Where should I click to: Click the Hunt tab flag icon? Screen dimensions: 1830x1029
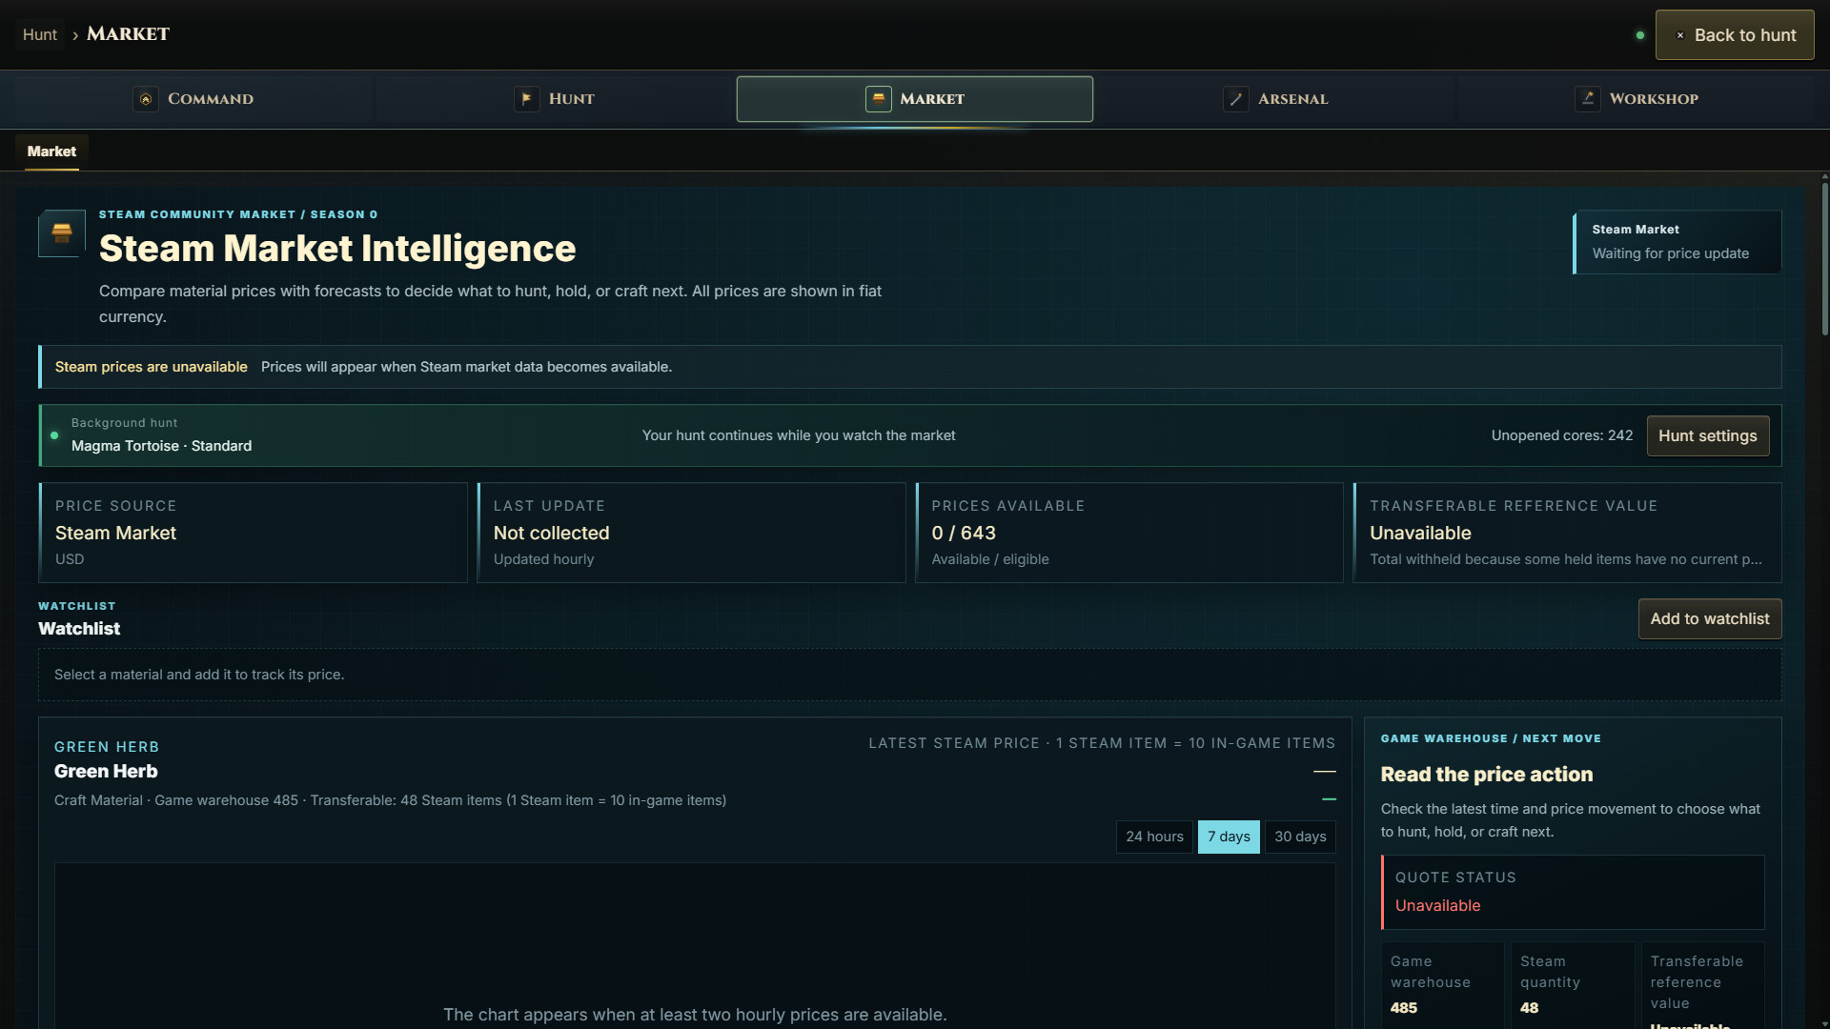pos(527,99)
